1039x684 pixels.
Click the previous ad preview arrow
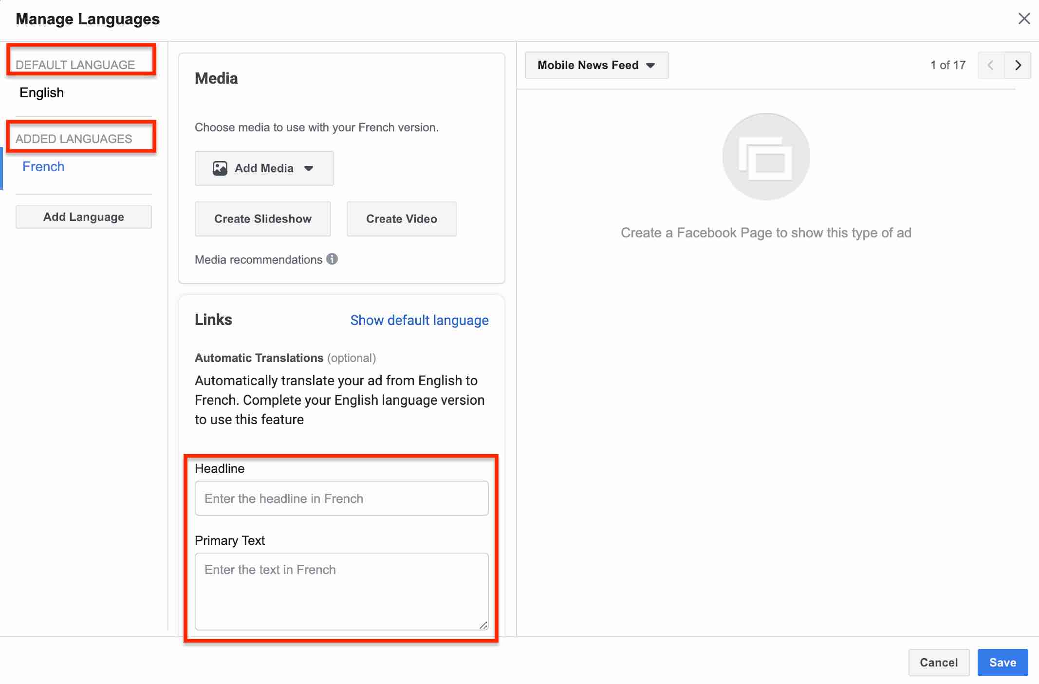pyautogui.click(x=991, y=65)
